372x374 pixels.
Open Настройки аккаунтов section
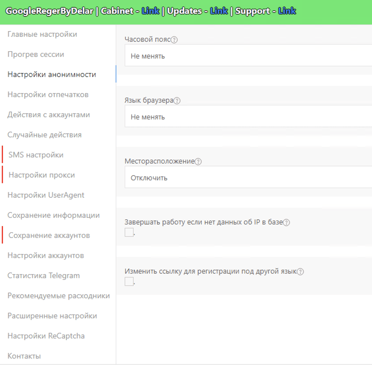tap(46, 255)
